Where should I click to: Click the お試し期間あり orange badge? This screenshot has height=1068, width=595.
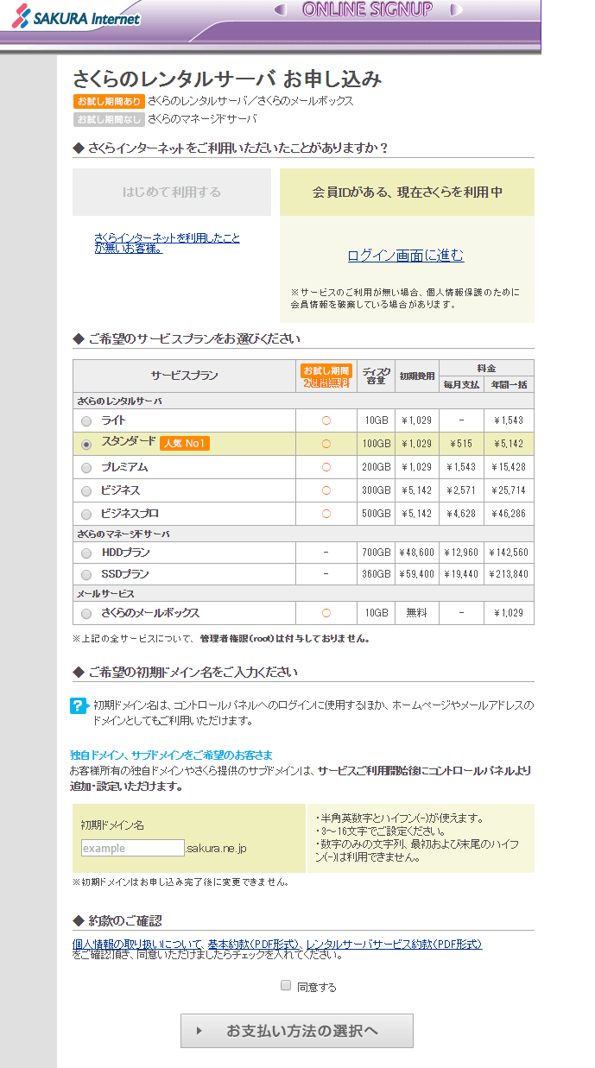pos(108,101)
